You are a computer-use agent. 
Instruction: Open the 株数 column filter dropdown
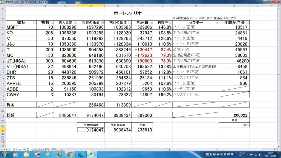[x=52, y=22]
